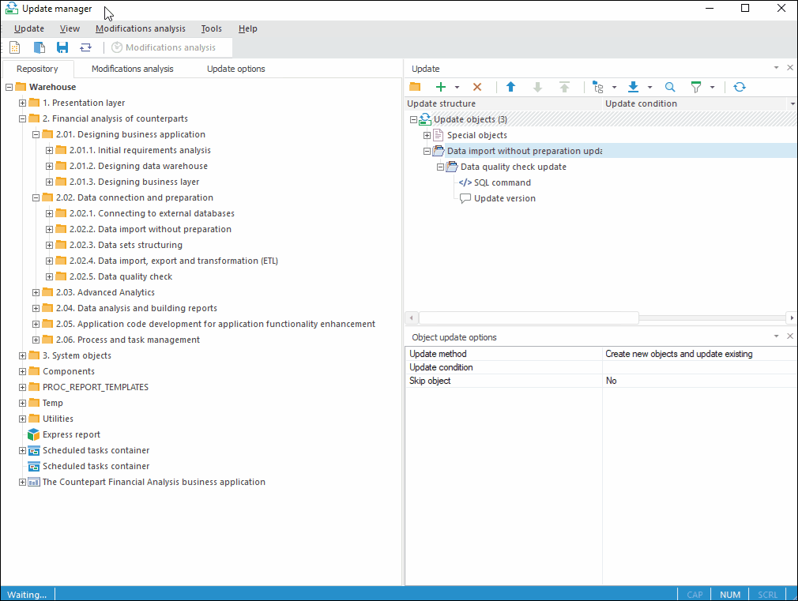Click the New update document icon
798x601 pixels.
click(15, 47)
